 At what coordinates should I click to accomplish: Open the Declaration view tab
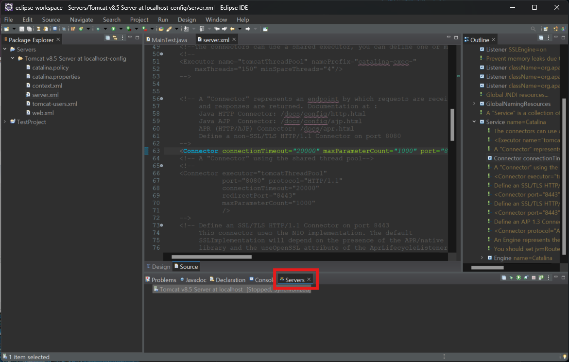pyautogui.click(x=227, y=280)
